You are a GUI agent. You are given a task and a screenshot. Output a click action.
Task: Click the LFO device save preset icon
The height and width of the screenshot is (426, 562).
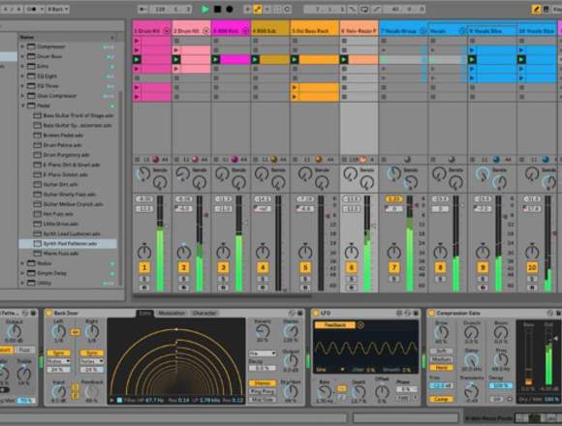(x=416, y=313)
